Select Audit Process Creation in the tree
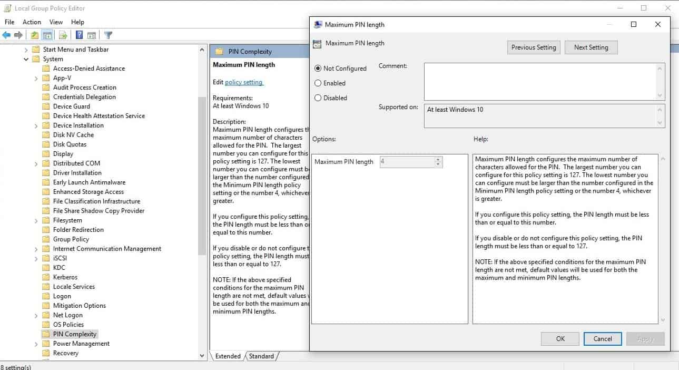Image resolution: width=679 pixels, height=370 pixels. coord(85,87)
